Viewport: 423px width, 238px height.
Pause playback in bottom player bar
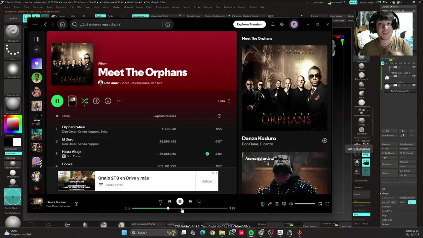pyautogui.click(x=180, y=201)
